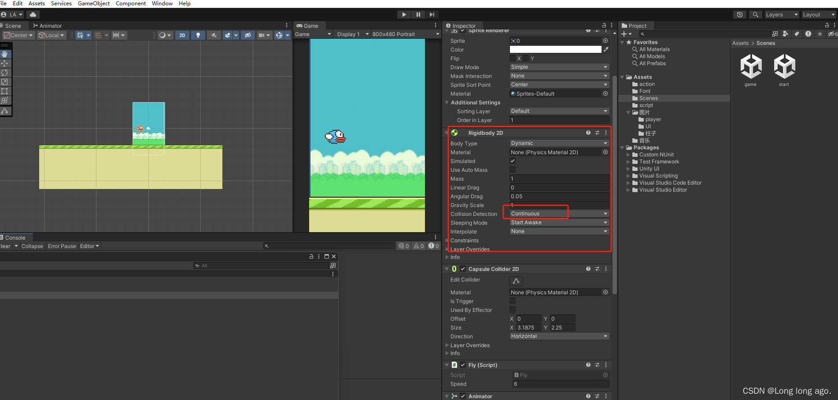The image size is (838, 400).
Task: Open the global search magnifier icon
Action: click(756, 15)
